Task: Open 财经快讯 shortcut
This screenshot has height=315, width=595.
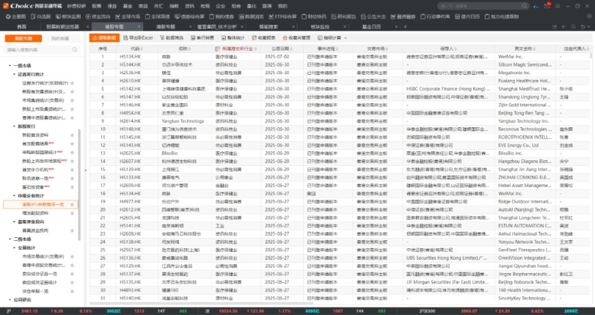Action: [x=314, y=17]
